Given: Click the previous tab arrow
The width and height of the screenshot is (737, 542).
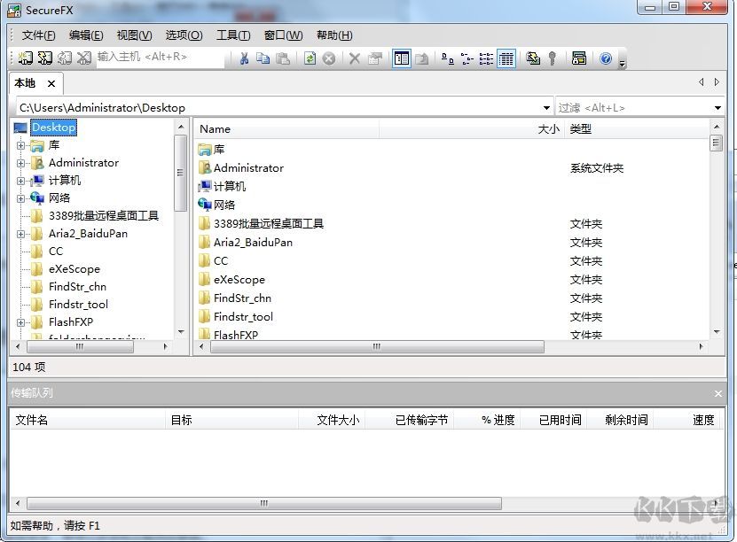Looking at the screenshot, I should 702,82.
